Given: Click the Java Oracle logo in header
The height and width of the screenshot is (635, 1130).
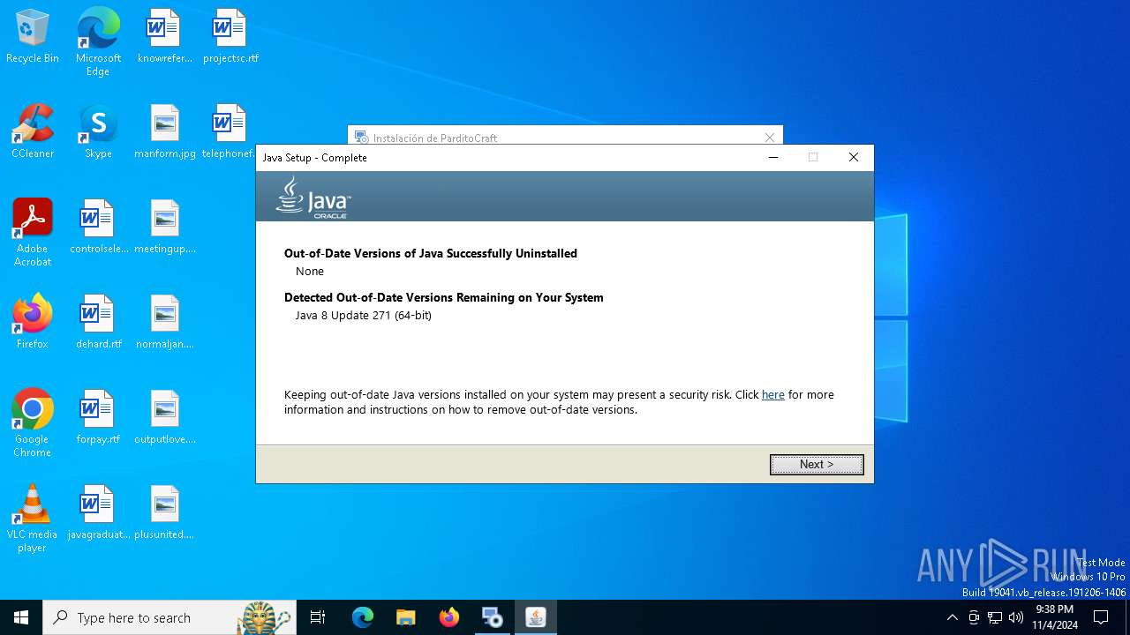Looking at the screenshot, I should [x=313, y=197].
